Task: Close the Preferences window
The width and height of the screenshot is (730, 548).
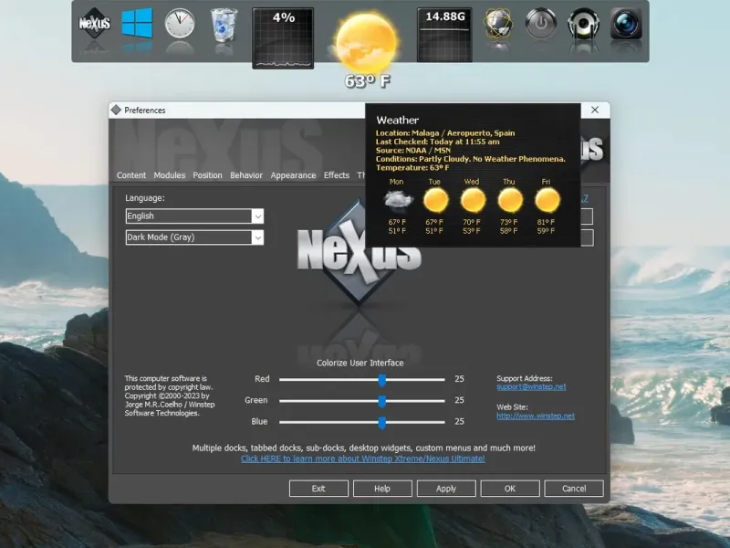Action: tap(595, 110)
